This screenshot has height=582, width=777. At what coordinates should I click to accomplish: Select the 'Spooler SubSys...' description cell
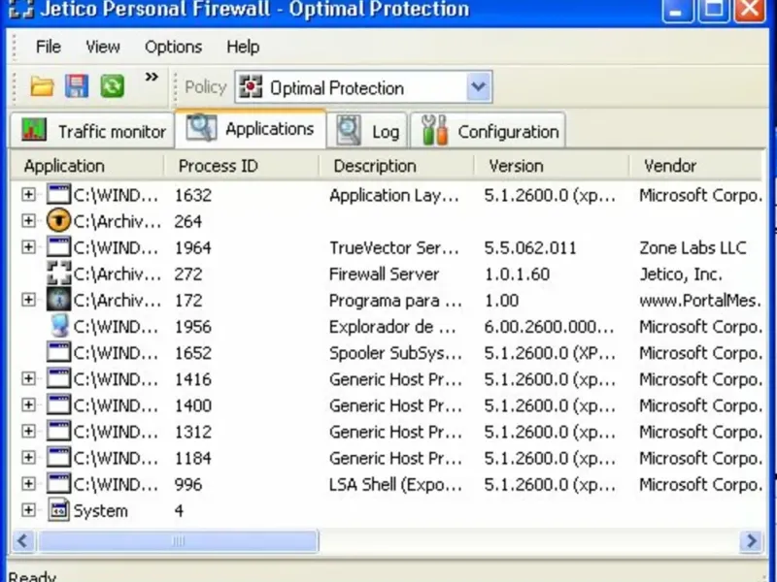(395, 353)
